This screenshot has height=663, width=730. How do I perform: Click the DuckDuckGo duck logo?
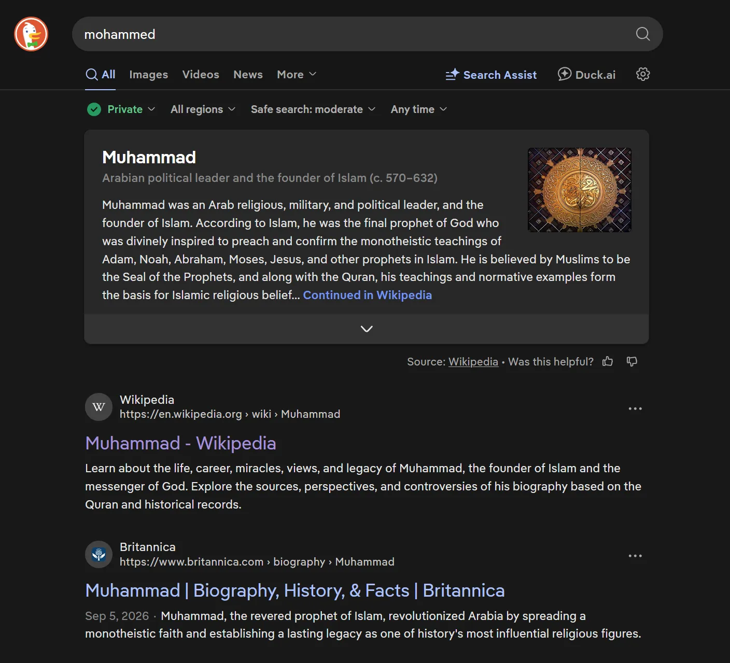point(31,34)
